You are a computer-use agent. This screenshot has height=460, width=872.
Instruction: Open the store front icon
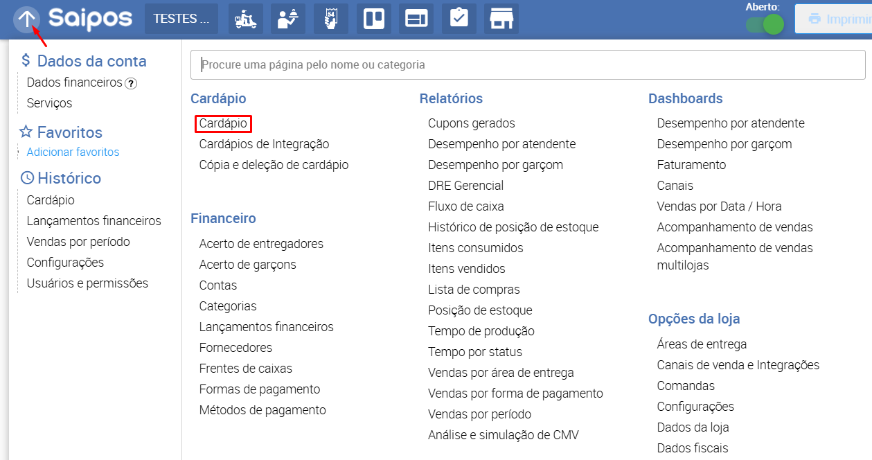(x=501, y=19)
